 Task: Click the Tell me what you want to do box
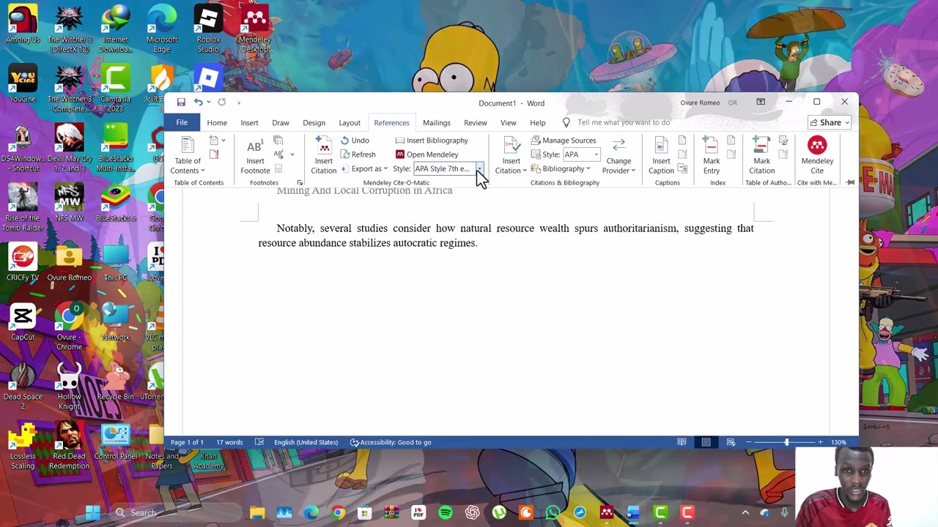(x=624, y=123)
